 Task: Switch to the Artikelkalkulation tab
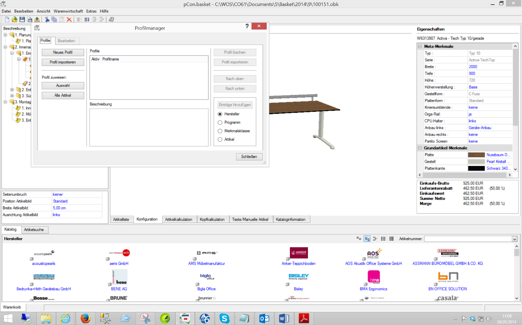pos(178,219)
